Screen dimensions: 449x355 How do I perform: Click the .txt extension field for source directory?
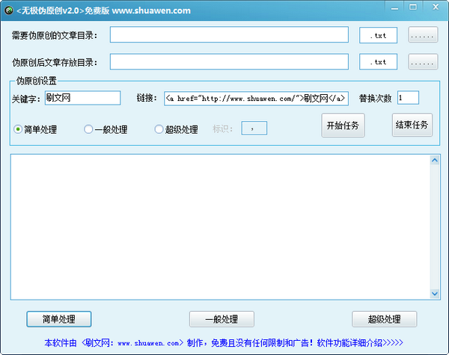click(378, 35)
